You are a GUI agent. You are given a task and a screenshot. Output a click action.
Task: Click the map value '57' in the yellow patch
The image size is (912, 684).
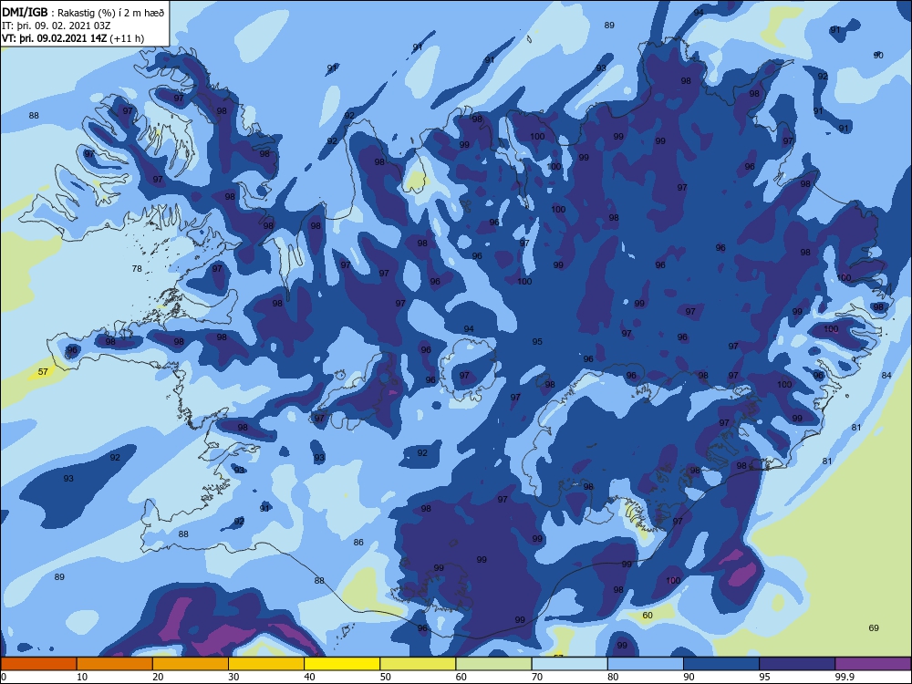pyautogui.click(x=43, y=372)
